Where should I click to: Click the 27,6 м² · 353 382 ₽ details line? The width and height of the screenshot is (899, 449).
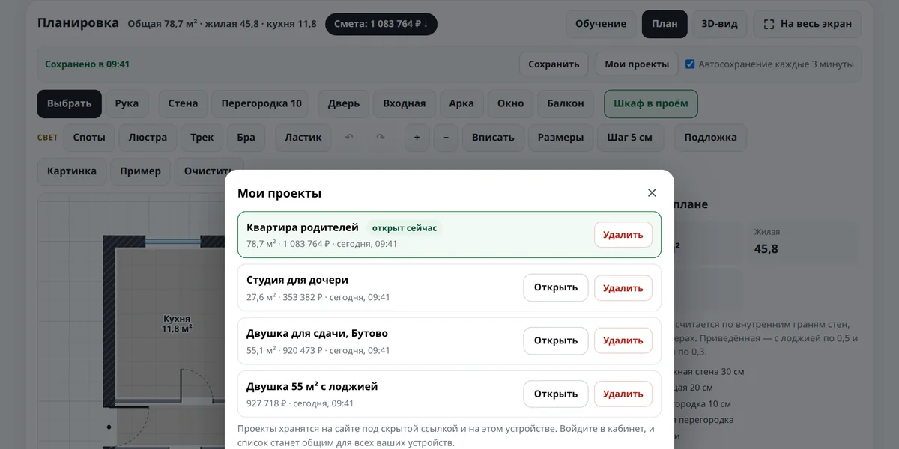[x=318, y=297]
